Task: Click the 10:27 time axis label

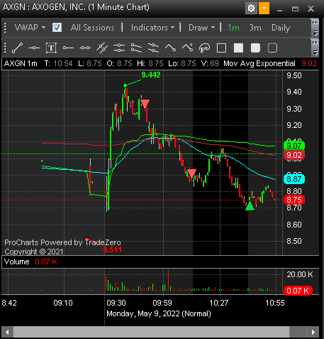Action: 218,303
